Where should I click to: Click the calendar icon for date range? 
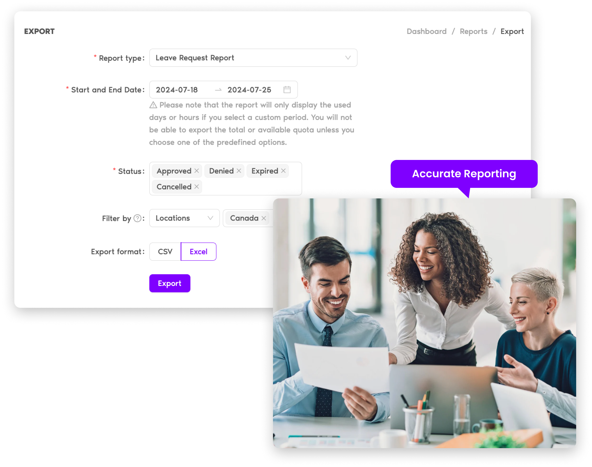(x=287, y=90)
